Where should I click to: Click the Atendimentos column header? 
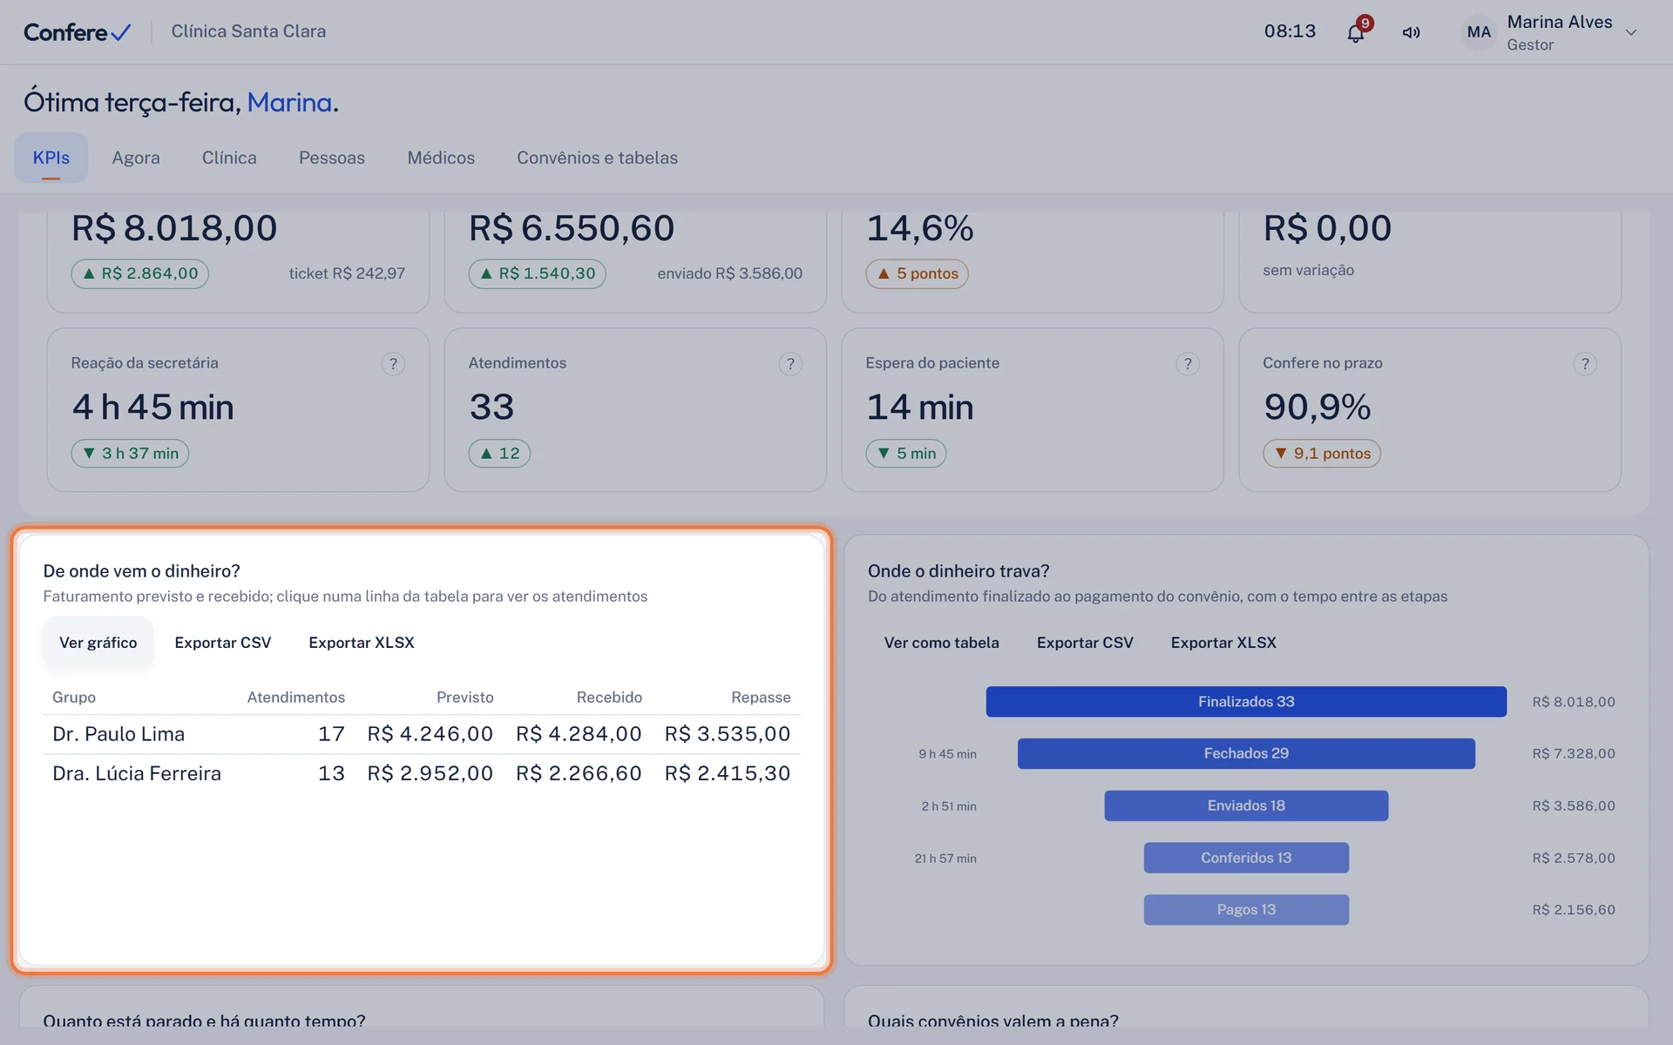click(x=295, y=698)
